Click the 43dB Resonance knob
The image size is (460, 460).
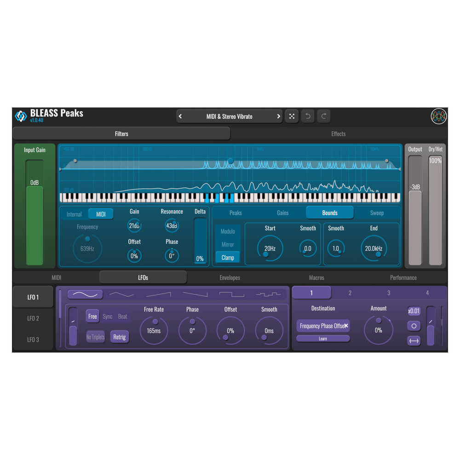tap(172, 225)
